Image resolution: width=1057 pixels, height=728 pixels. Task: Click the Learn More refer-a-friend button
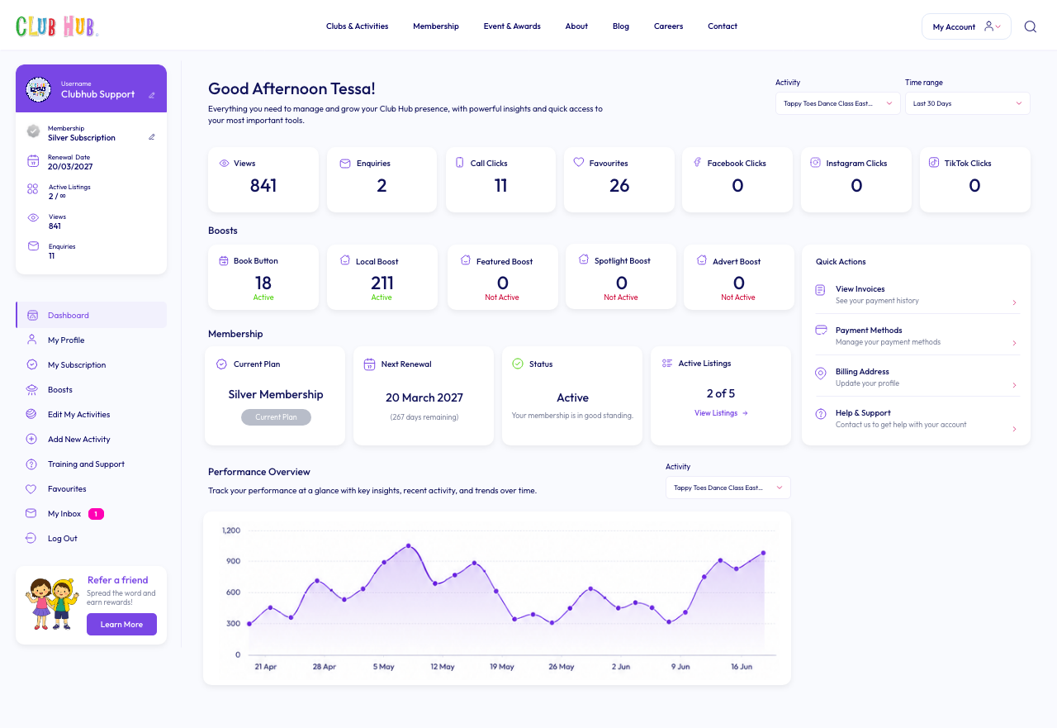coord(121,624)
